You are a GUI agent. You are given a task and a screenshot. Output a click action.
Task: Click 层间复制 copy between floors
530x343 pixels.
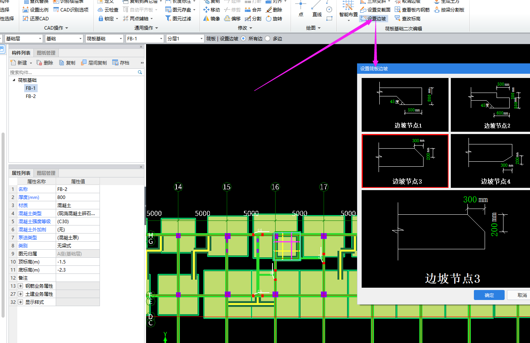94,63
